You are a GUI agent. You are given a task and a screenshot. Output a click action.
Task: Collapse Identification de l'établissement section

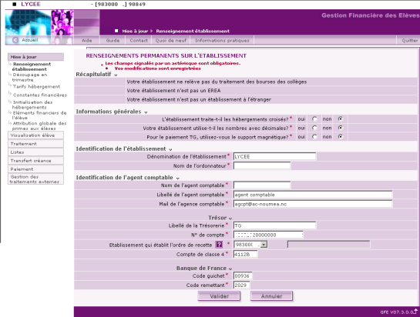170,149
